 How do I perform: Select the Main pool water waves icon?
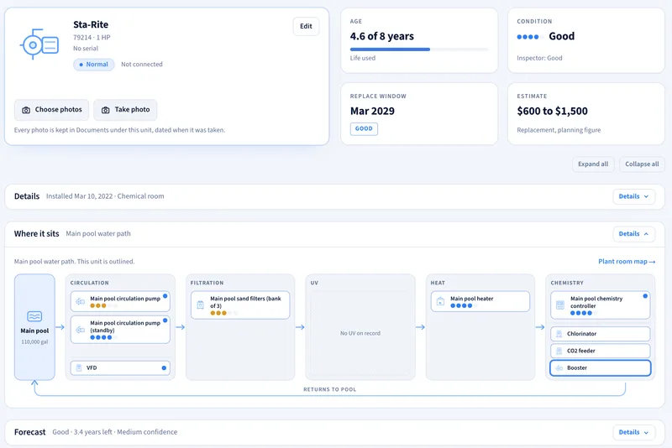point(34,316)
